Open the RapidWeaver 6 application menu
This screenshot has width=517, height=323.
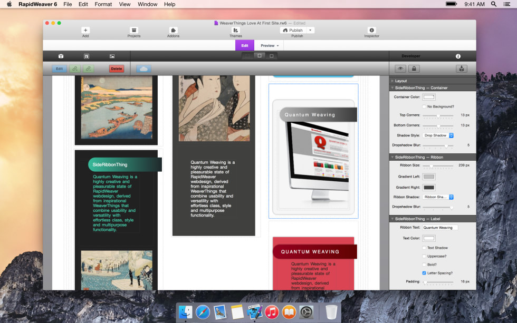coord(37,4)
